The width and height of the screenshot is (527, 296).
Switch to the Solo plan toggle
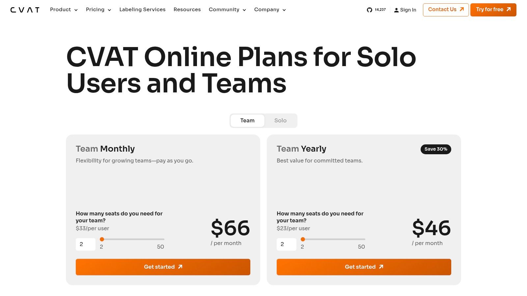click(280, 121)
